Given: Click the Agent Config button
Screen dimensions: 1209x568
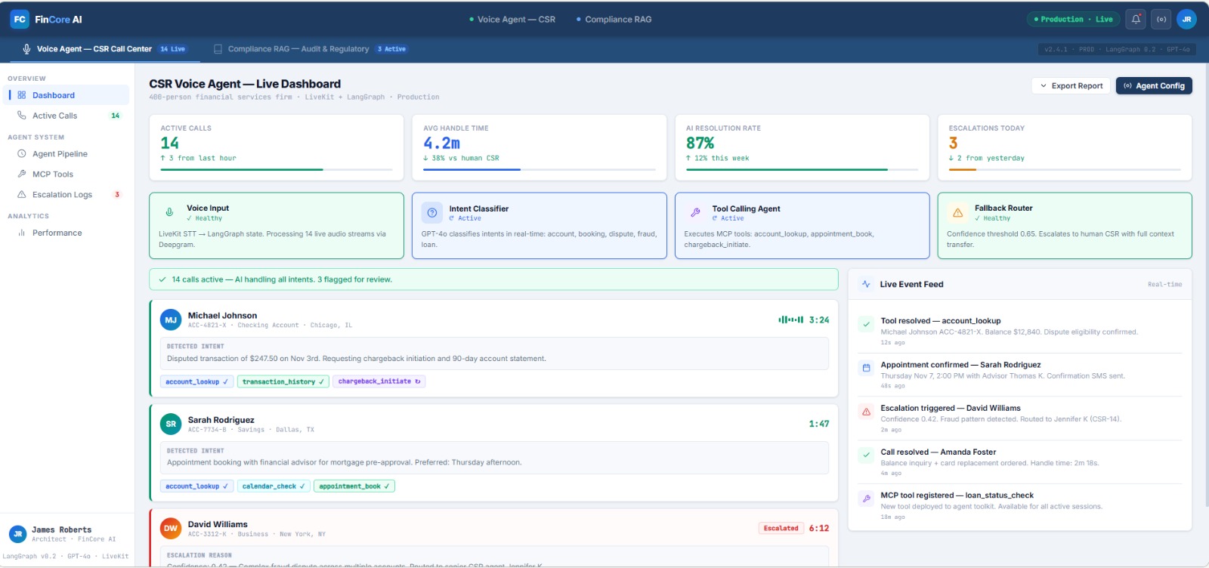Looking at the screenshot, I should [x=1154, y=85].
